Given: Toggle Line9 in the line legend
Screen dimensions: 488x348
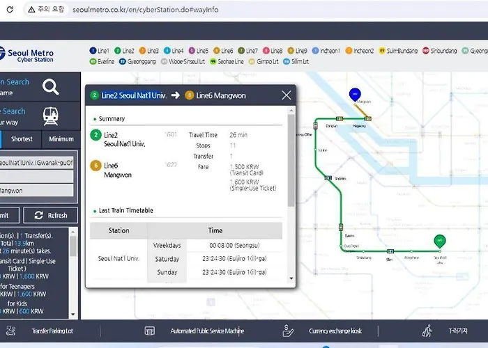Looking at the screenshot, I should [x=297, y=51].
